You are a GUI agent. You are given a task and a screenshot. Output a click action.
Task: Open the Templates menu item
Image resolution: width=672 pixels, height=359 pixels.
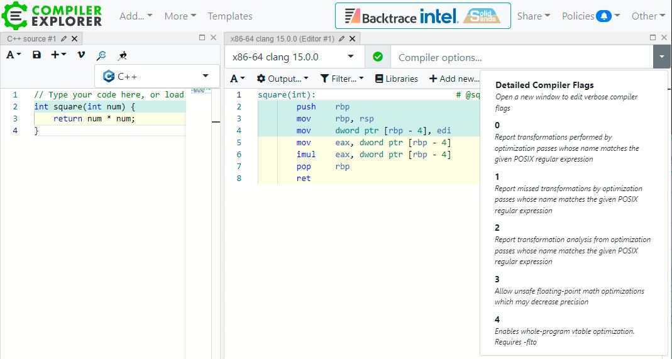tap(229, 16)
